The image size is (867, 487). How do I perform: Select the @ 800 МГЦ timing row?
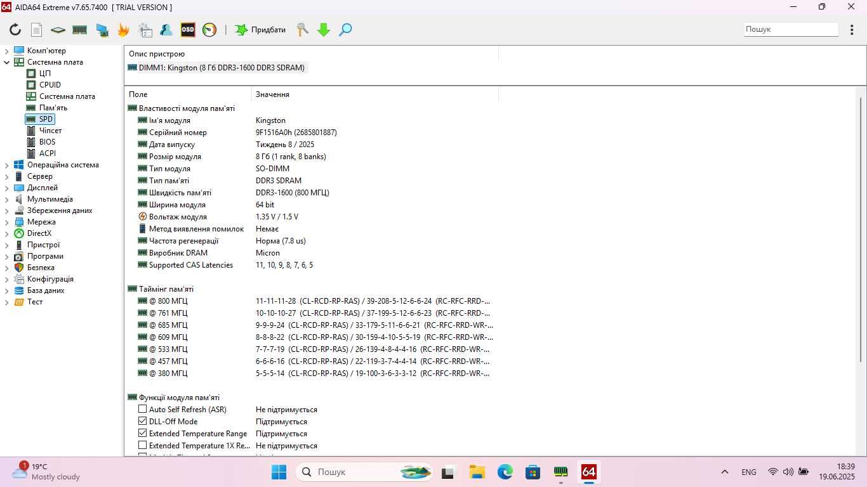click(311, 301)
